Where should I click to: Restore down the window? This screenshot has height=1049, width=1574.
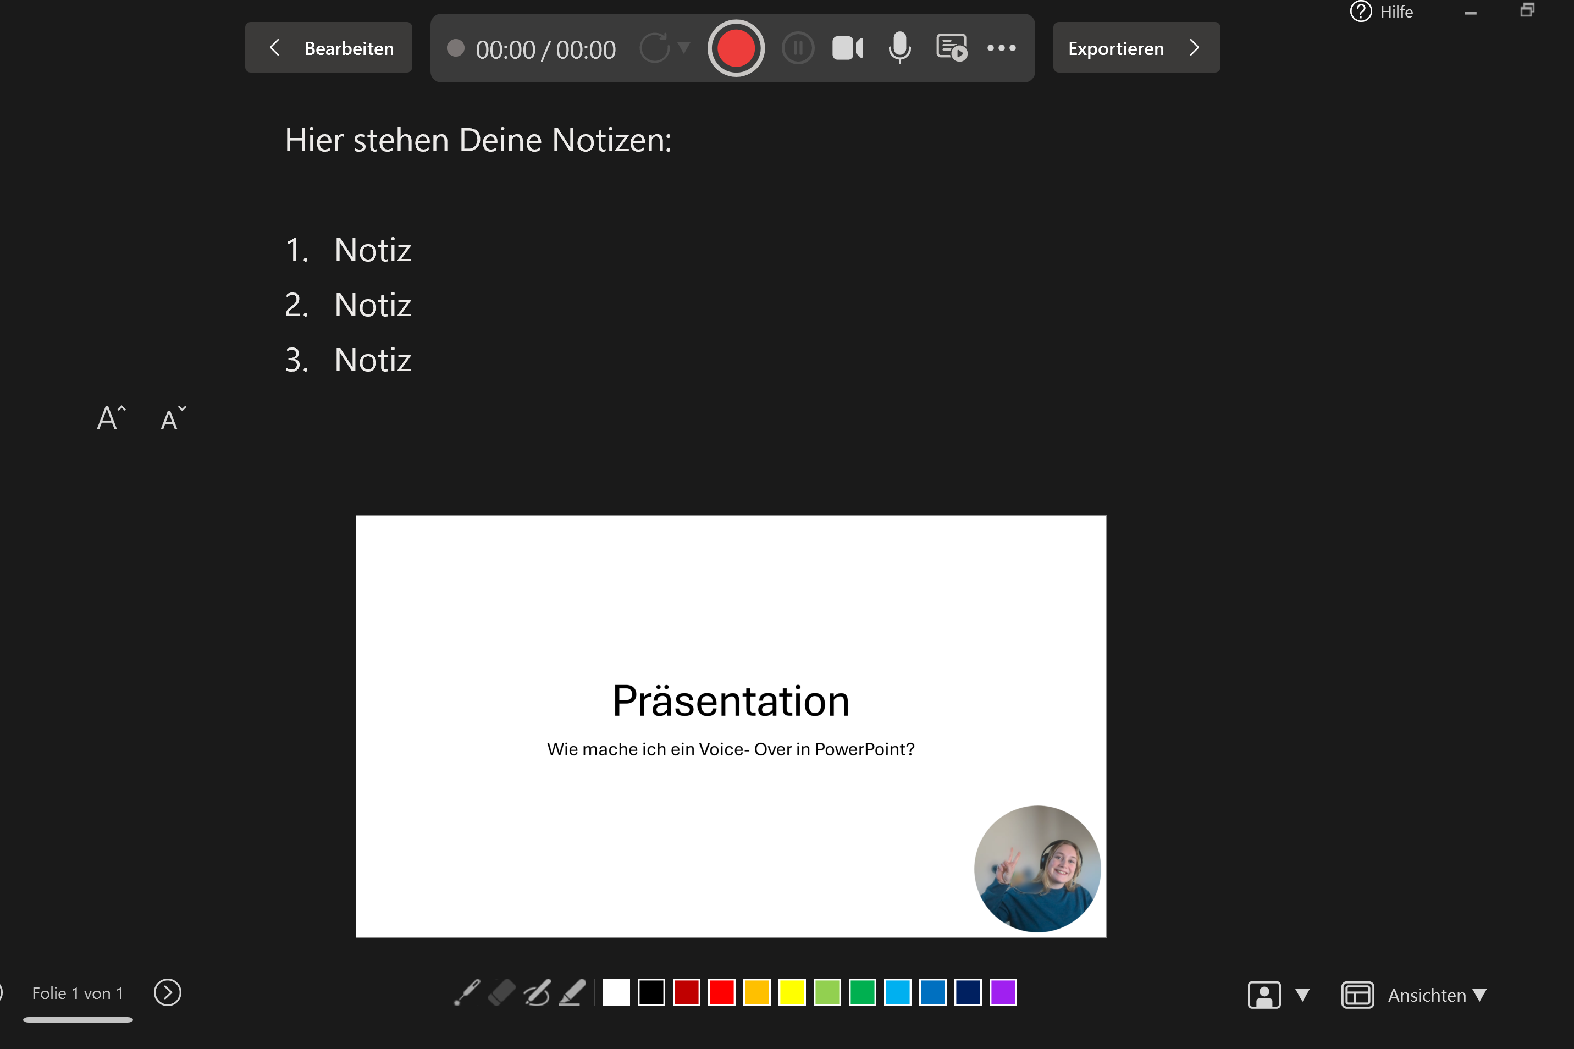point(1527,10)
